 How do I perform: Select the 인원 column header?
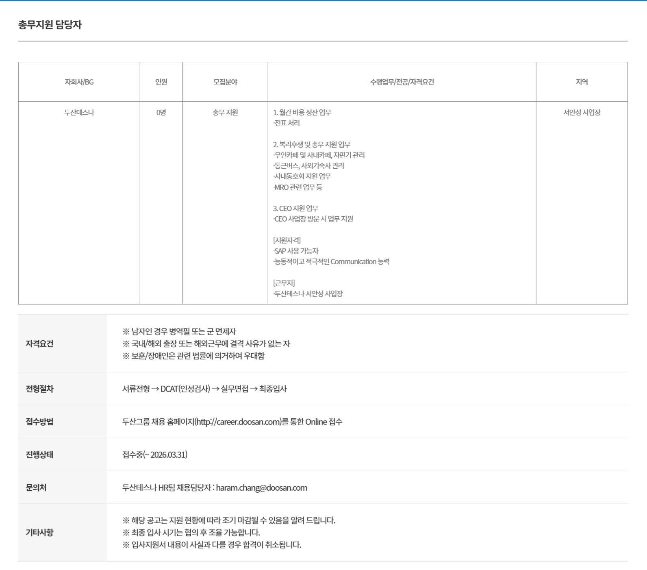tap(161, 82)
